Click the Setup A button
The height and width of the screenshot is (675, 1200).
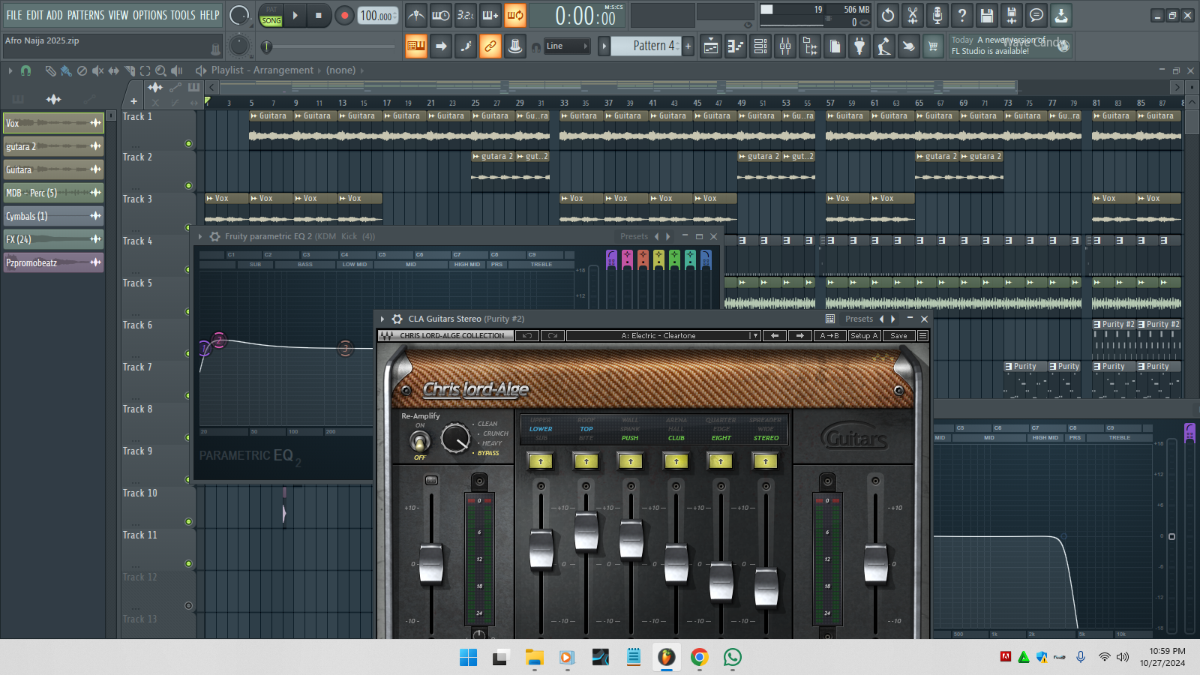pos(864,336)
